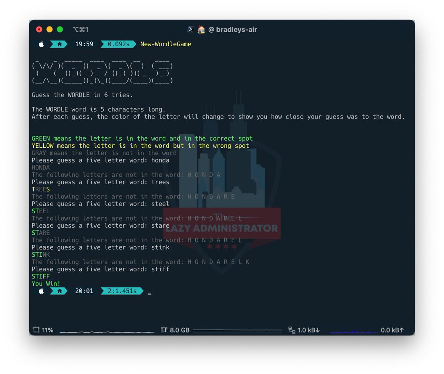The image size is (444, 374).
Task: Click the network icon in status bar
Action: click(292, 330)
